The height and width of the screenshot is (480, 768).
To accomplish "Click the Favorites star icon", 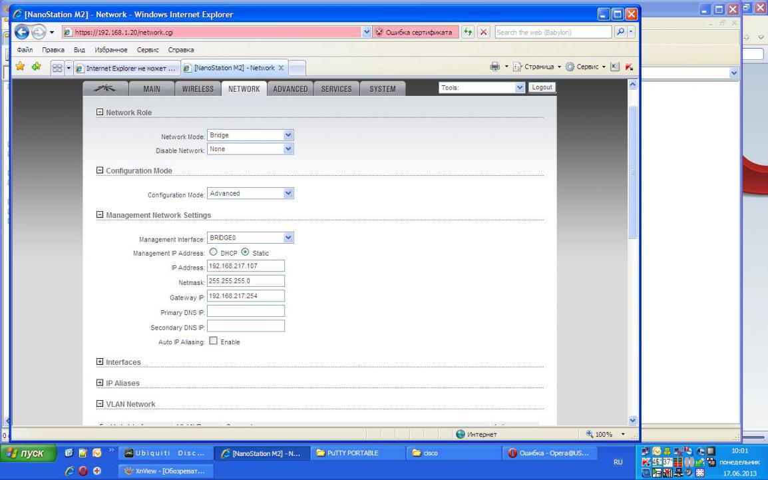I will click(19, 67).
